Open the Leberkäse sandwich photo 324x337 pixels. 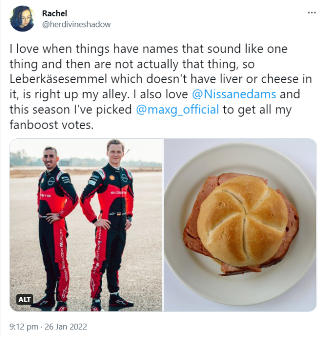click(x=240, y=225)
